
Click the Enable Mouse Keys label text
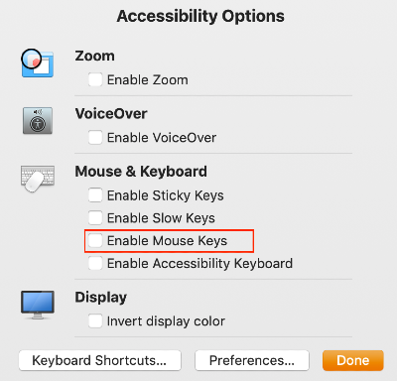[167, 241]
